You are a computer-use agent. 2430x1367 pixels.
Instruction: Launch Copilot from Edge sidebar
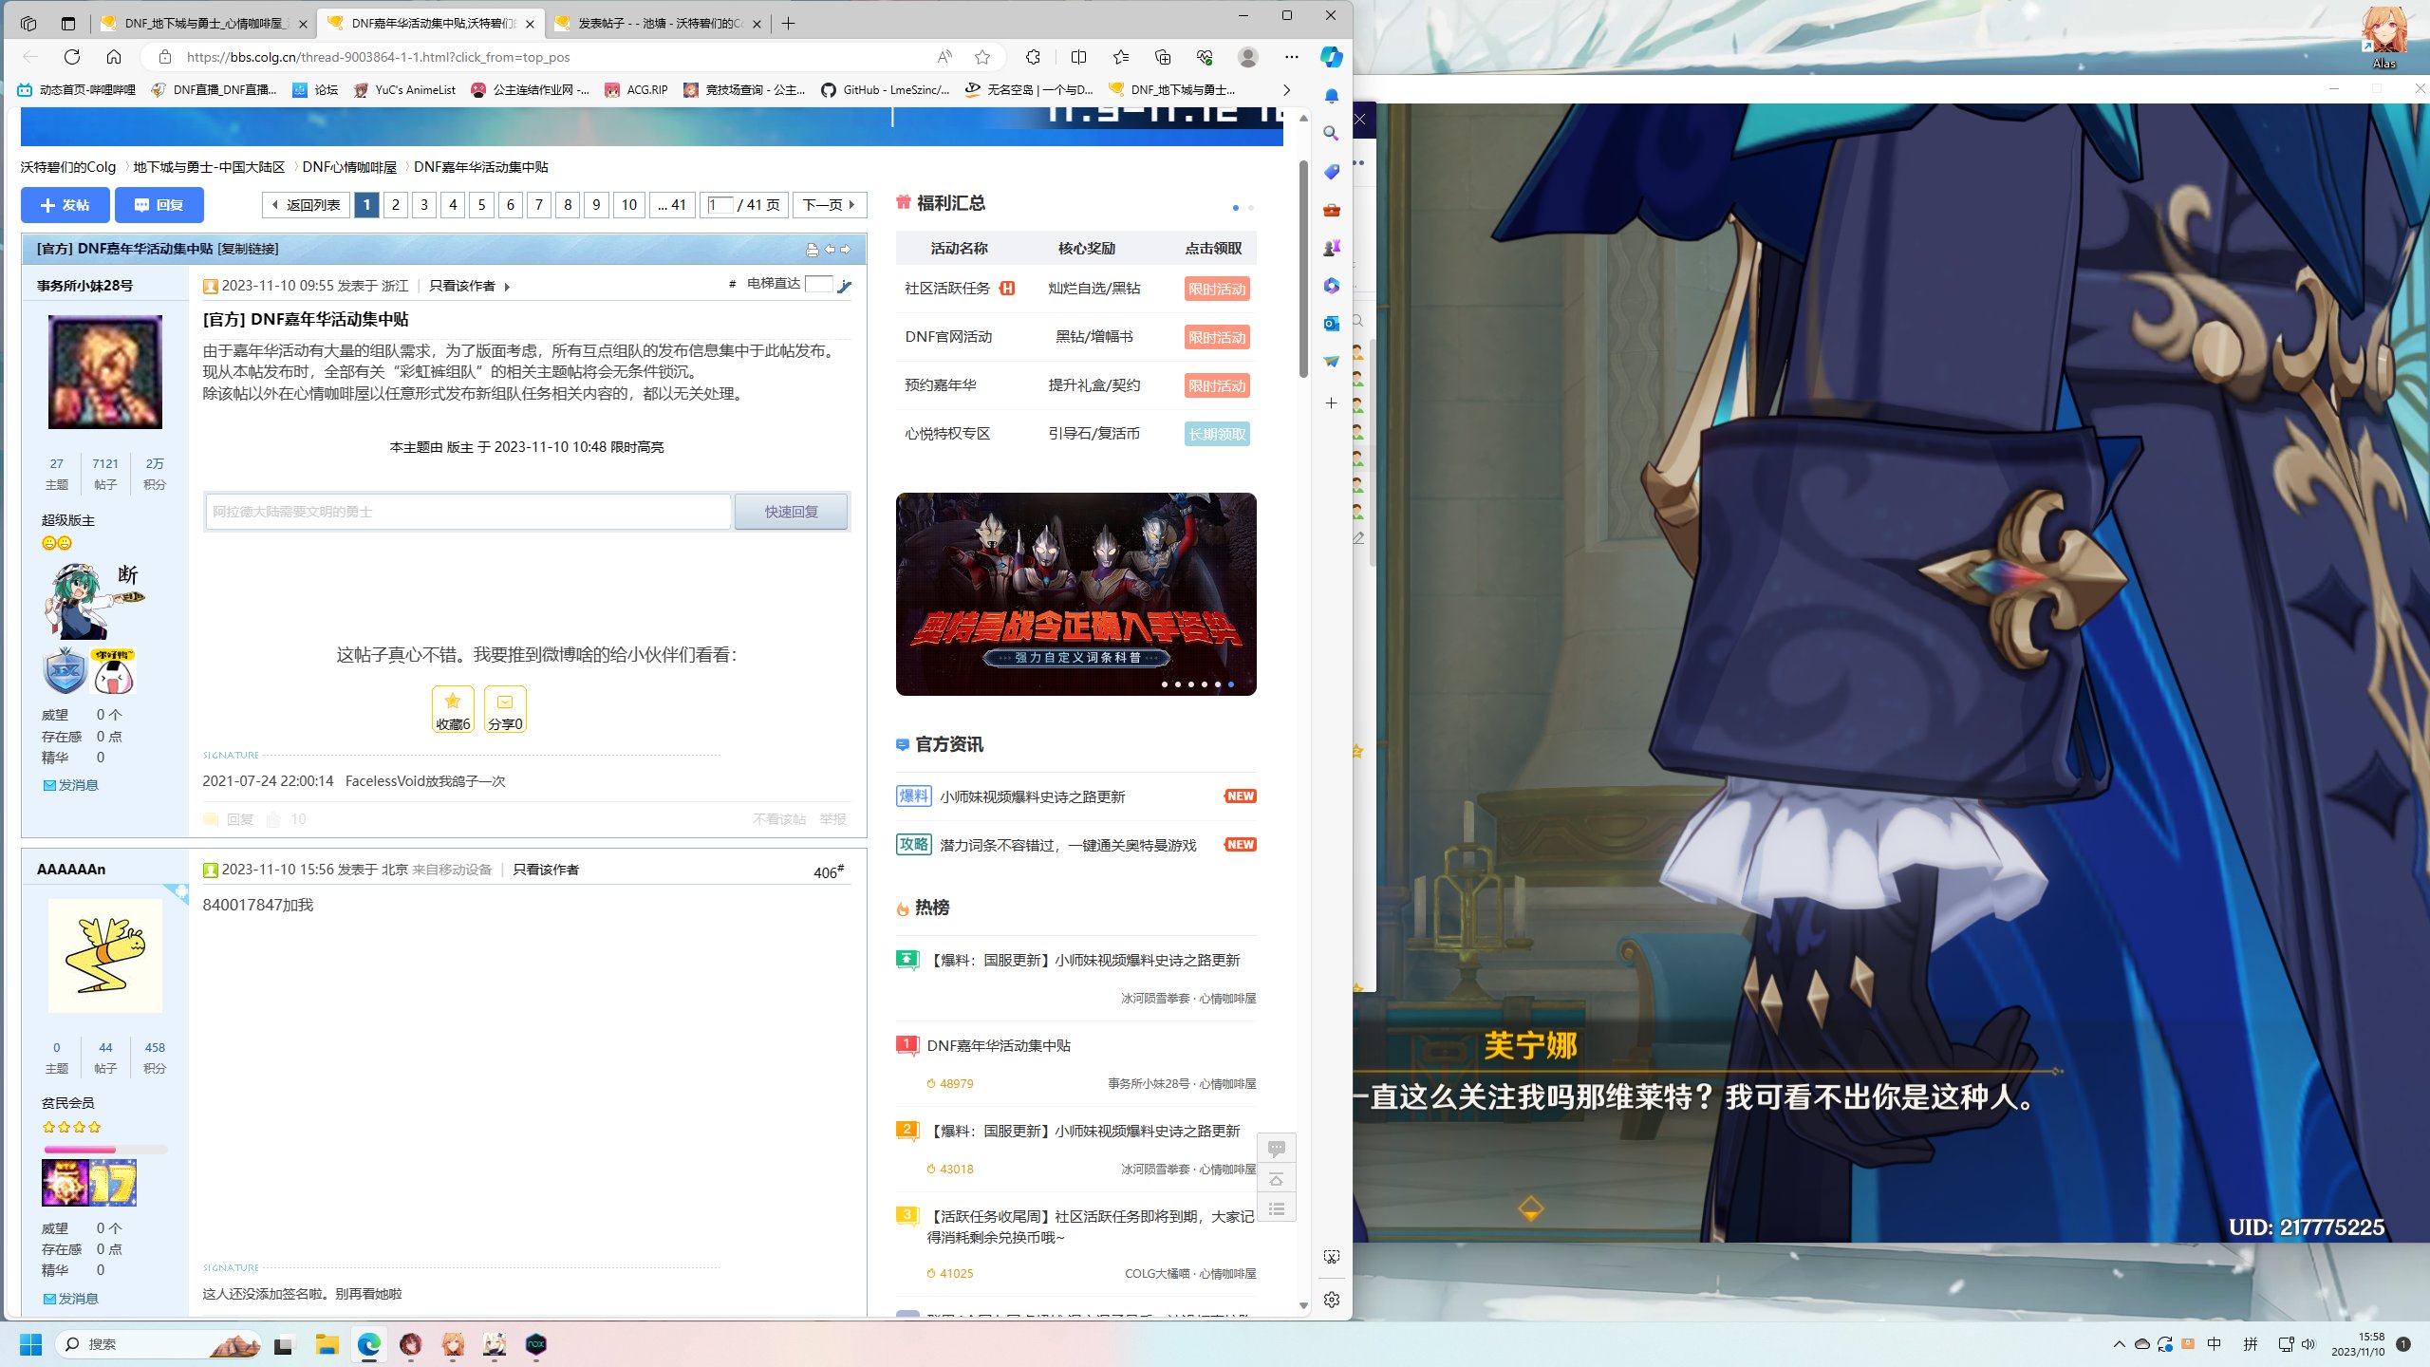point(1332,57)
